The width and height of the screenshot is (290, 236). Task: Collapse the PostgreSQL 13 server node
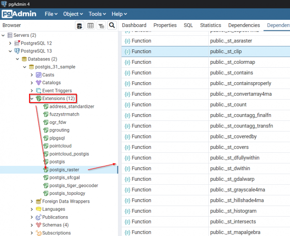tap(10, 51)
